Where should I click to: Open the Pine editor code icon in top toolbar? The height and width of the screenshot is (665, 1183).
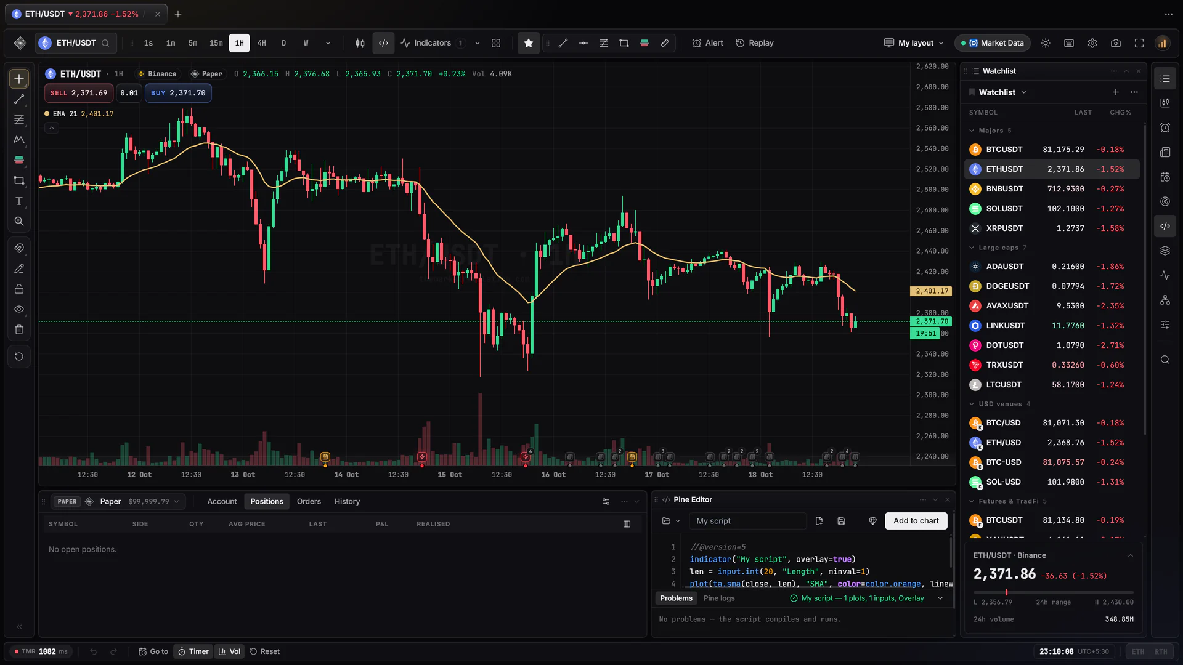pos(383,43)
